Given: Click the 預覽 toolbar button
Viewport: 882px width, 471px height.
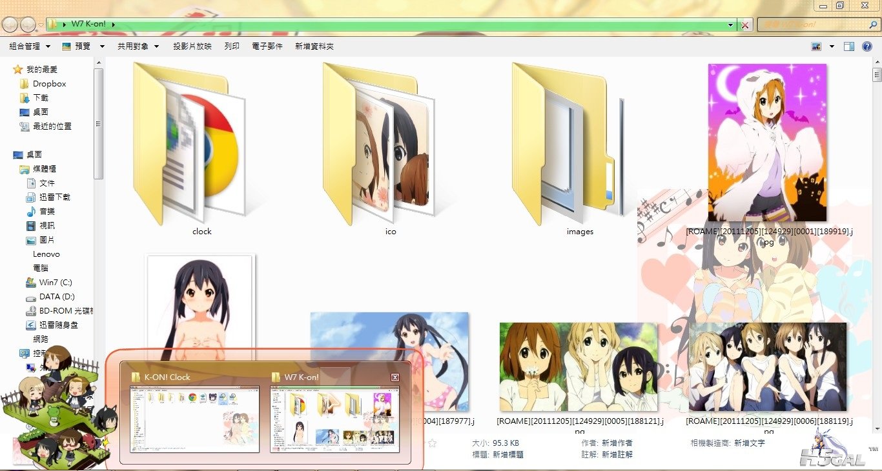Looking at the screenshot, I should click(77, 46).
